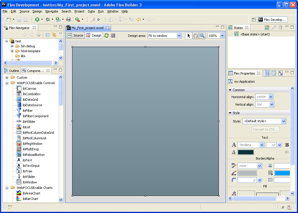Click the Flex Development perspective button

click(x=272, y=19)
